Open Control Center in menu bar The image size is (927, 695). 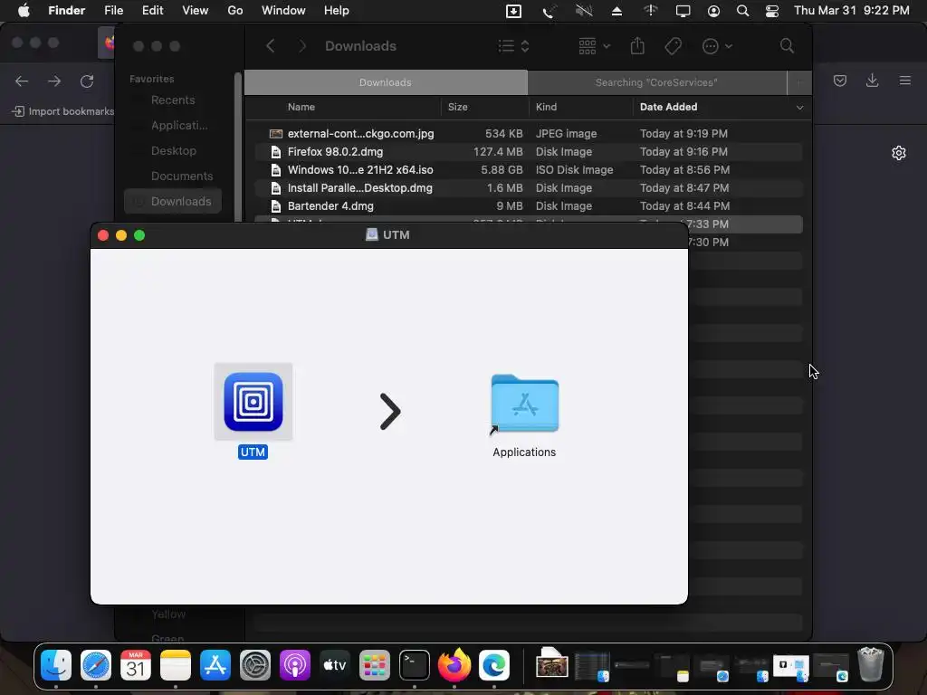772,11
